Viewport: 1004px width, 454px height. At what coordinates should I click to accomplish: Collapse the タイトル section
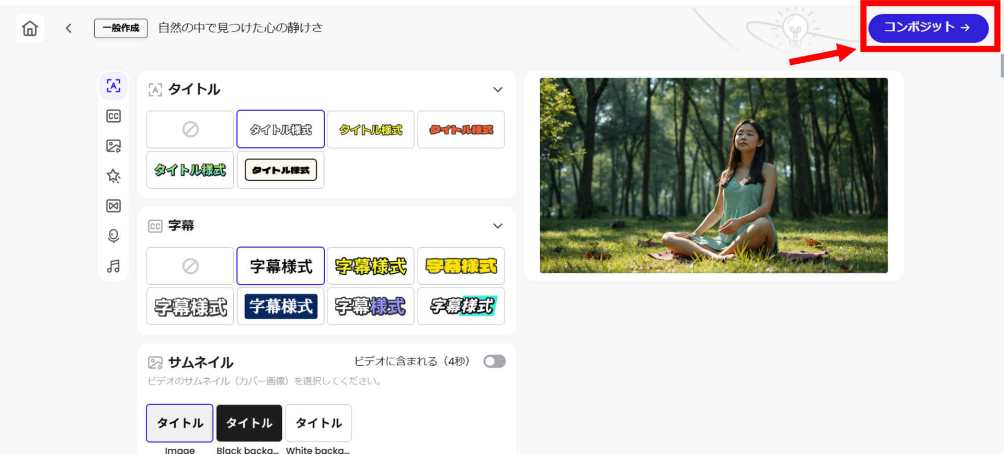(x=498, y=90)
